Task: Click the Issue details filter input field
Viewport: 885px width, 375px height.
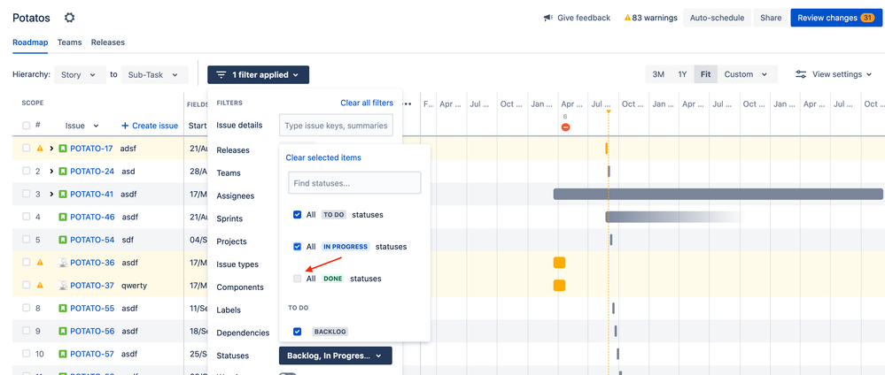Action: pos(336,126)
